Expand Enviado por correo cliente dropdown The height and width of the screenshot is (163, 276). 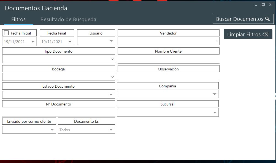point(52,130)
